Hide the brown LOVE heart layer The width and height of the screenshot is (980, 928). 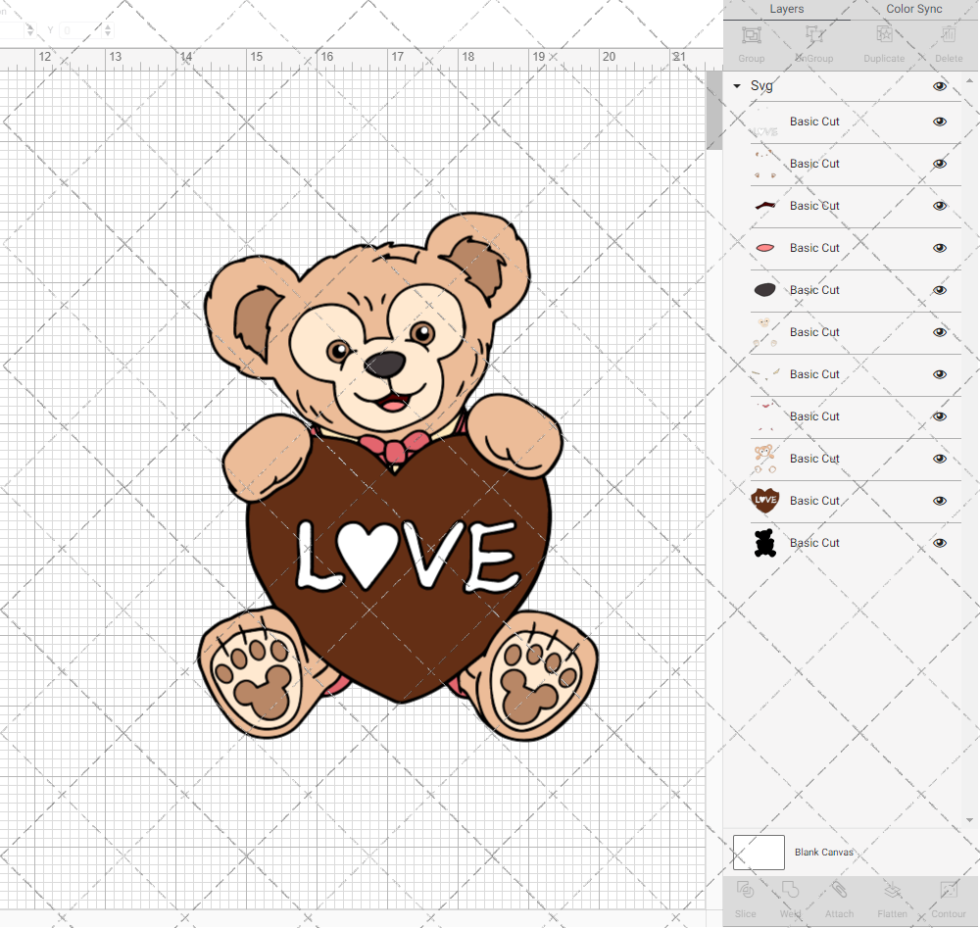940,501
